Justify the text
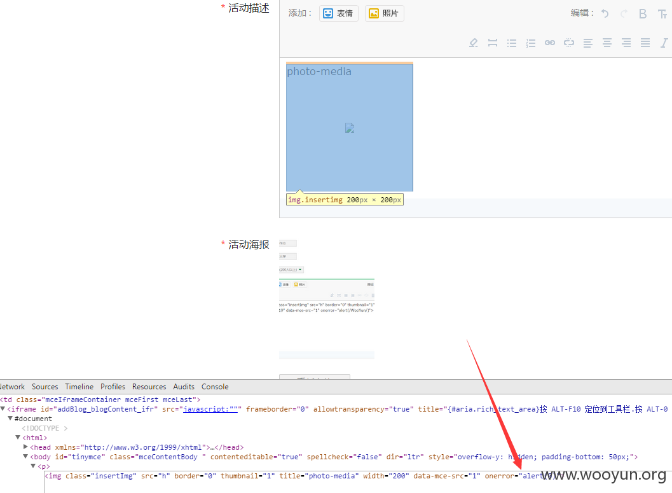The image size is (672, 493). click(x=645, y=43)
